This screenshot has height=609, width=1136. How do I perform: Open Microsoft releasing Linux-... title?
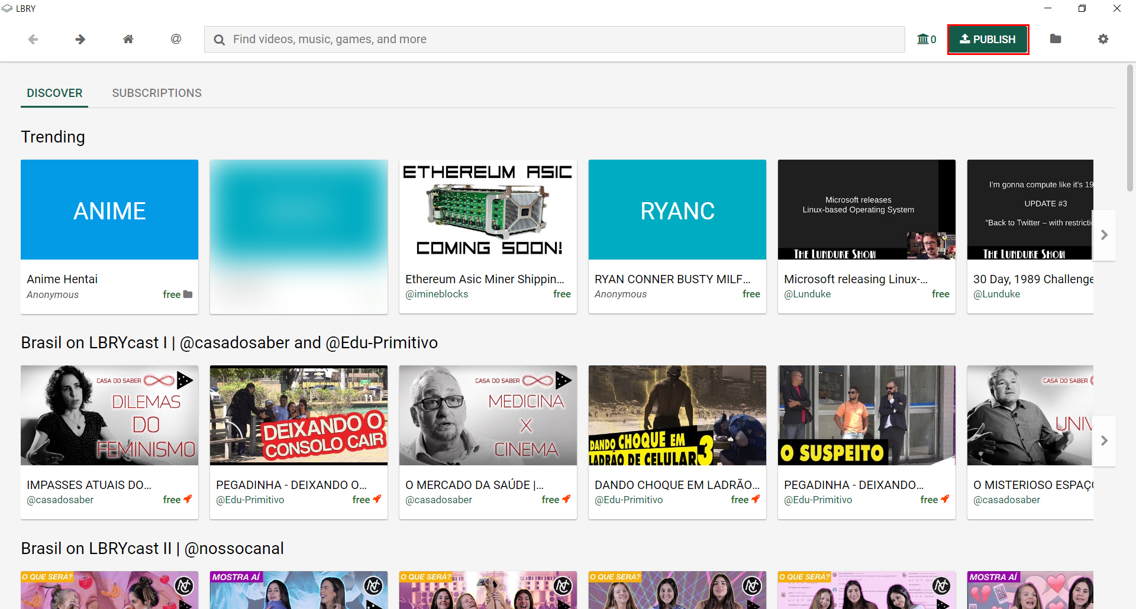(856, 279)
